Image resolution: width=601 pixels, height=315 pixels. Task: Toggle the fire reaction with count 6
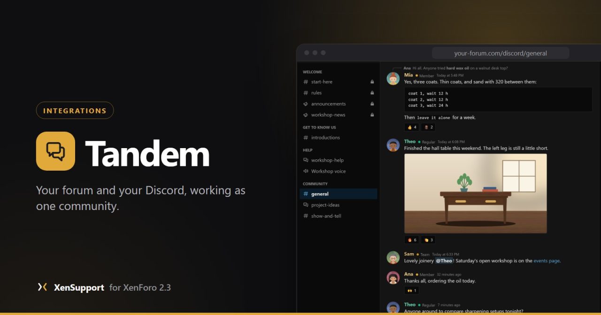[x=412, y=240]
